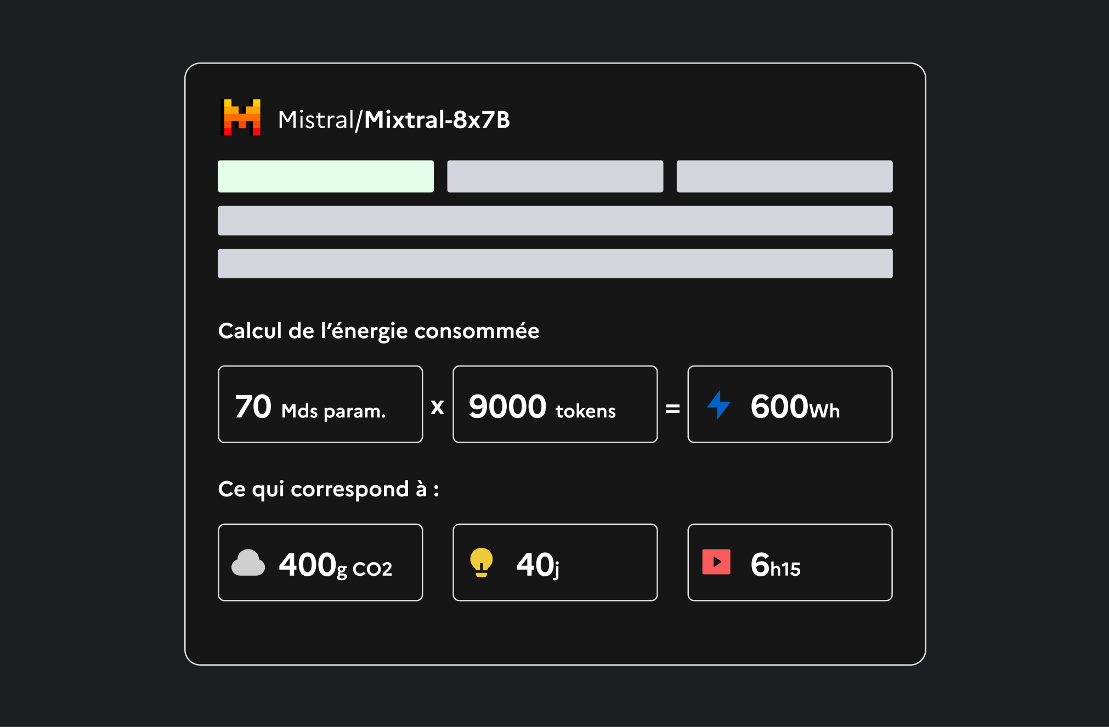Click the grey cloud CO2 icon
Viewport: 1109px width, 727px height.
[x=248, y=563]
